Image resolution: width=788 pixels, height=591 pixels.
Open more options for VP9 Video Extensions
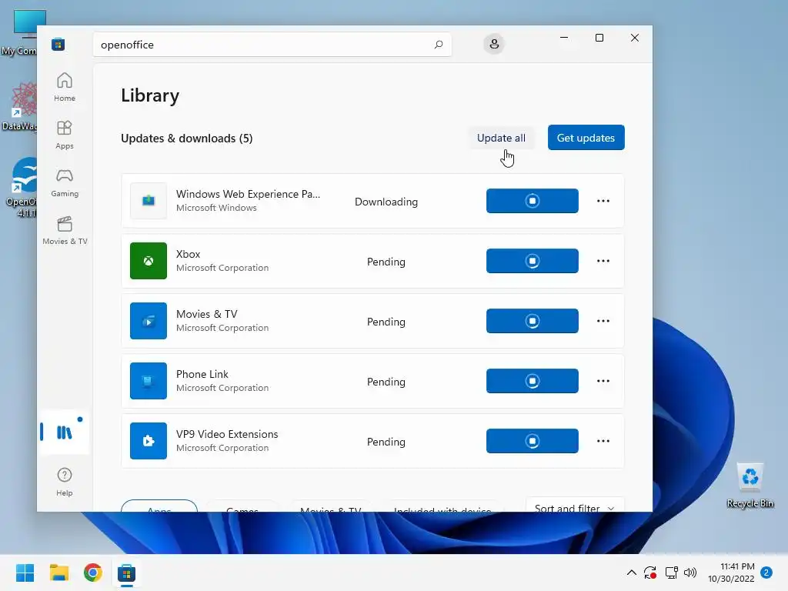click(x=603, y=441)
